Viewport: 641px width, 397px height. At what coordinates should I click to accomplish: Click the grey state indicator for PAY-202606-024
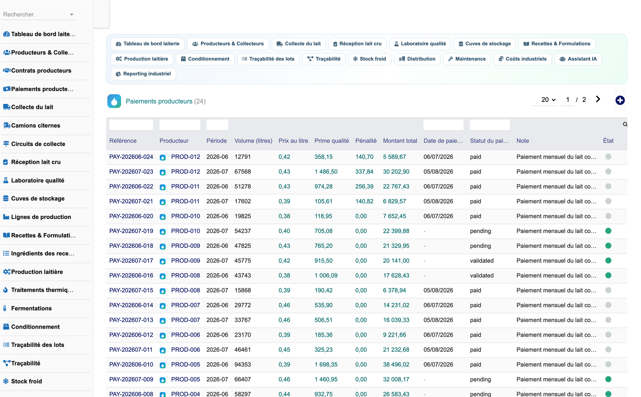point(608,157)
